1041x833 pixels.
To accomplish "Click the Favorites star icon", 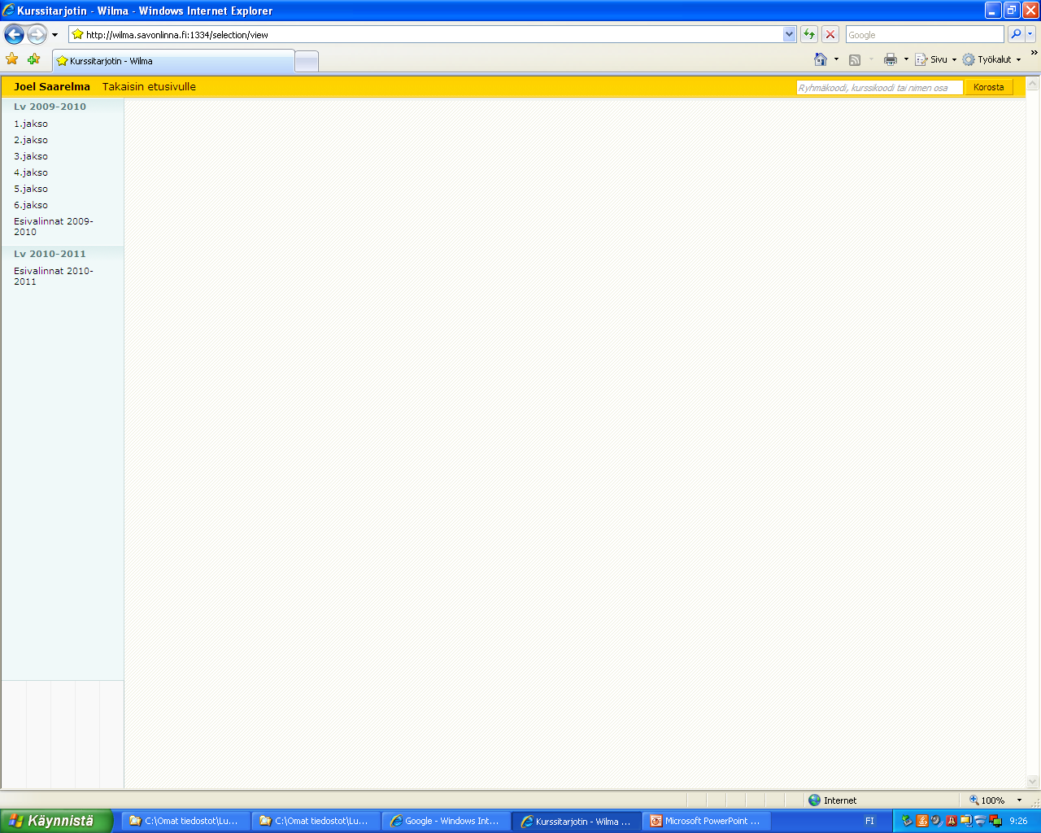I will [x=12, y=59].
